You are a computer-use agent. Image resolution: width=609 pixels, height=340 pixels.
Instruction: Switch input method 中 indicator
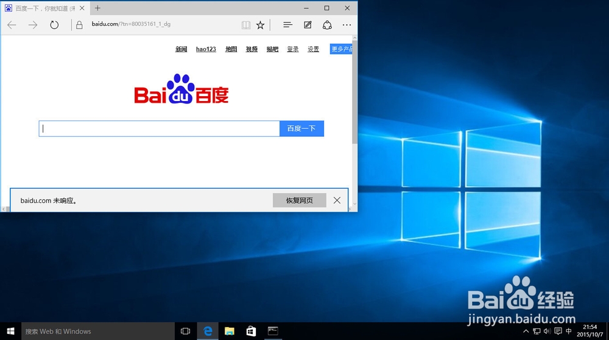pyautogui.click(x=569, y=331)
